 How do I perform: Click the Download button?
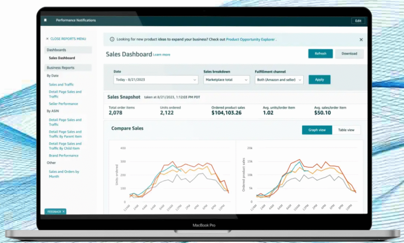point(350,53)
